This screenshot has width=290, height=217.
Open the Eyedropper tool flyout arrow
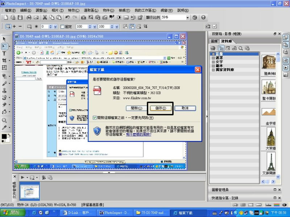[9, 128]
